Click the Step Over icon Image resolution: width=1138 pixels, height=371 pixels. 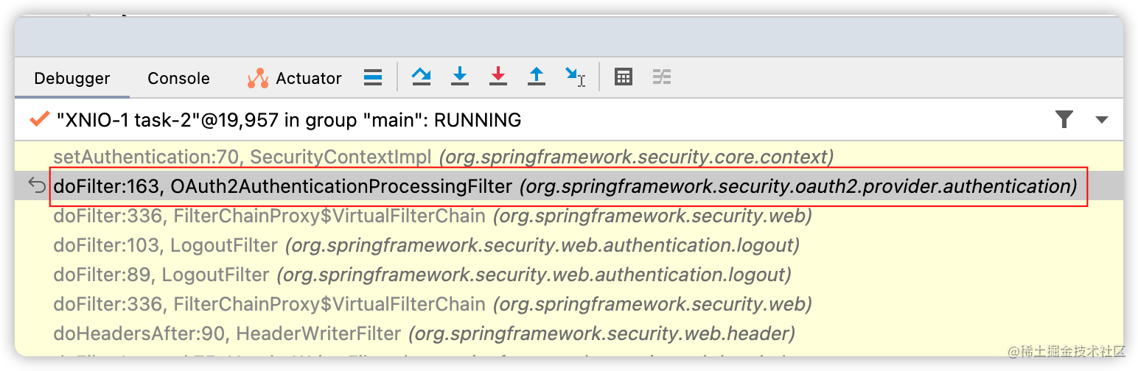point(422,77)
